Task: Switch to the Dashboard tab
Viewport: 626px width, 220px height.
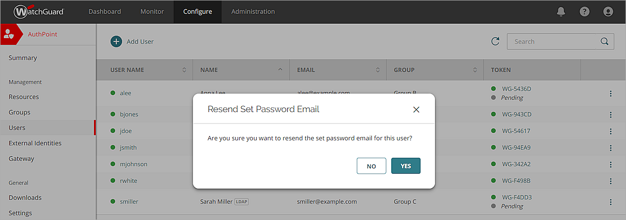Action: pyautogui.click(x=105, y=12)
